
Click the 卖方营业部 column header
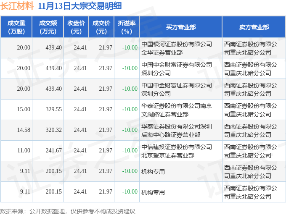(254, 27)
